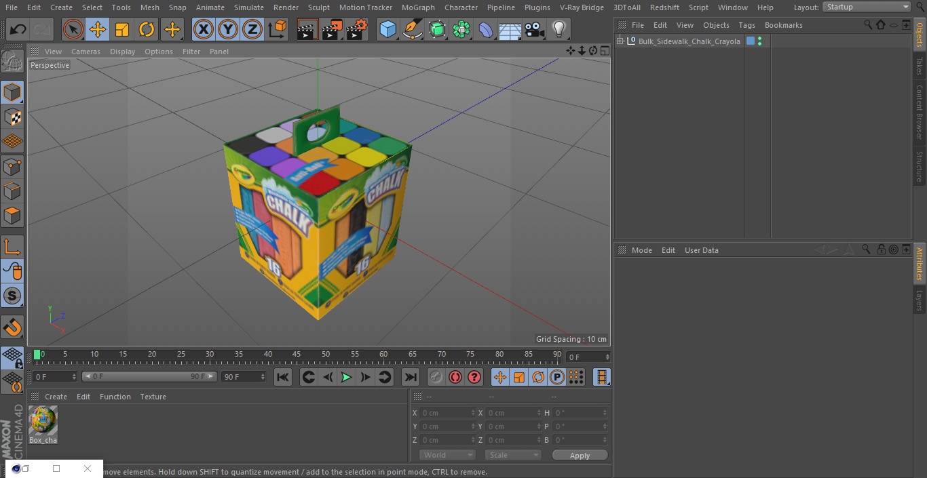Open the World coordinate dropdown
Screen dimensions: 927x478
447,456
